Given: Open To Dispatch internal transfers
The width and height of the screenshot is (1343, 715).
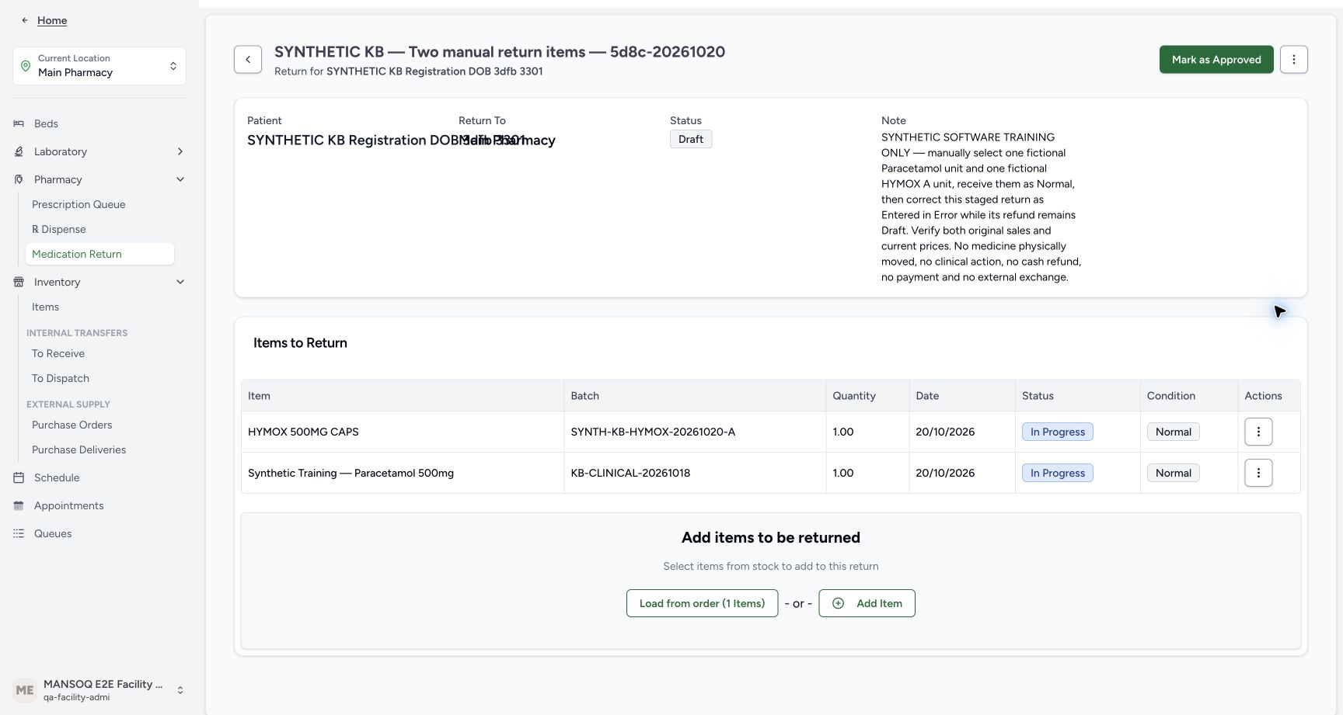Looking at the screenshot, I should 61,378.
